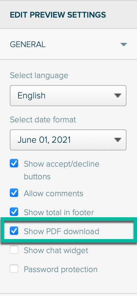Click the Show chat widget label text
The width and height of the screenshot is (137, 296).
pos(56,251)
